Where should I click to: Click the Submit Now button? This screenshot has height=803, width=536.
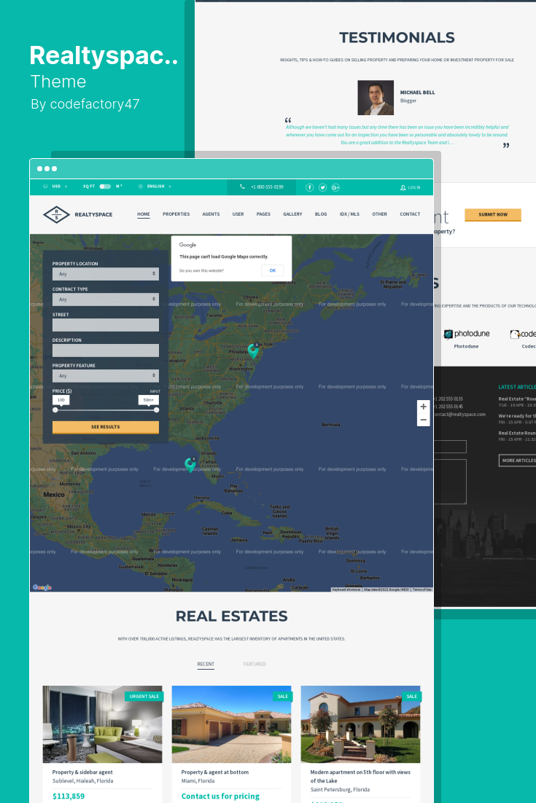pyautogui.click(x=493, y=214)
